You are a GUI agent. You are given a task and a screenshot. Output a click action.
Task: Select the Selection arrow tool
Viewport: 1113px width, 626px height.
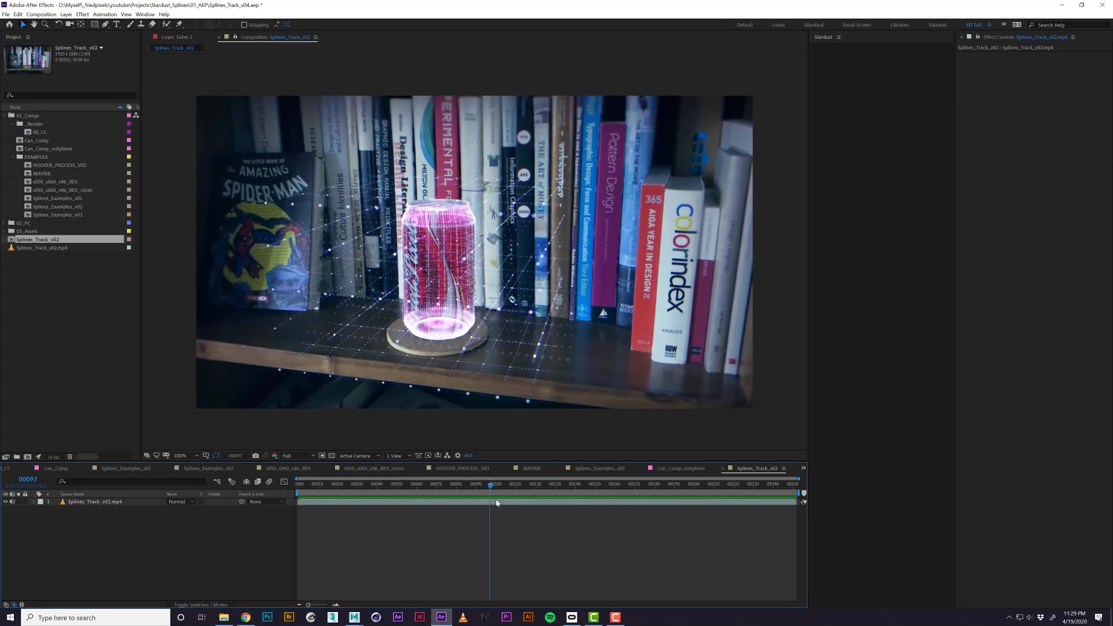(23, 24)
